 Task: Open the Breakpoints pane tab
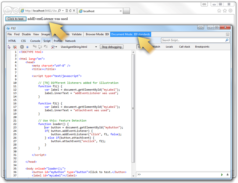202,47
